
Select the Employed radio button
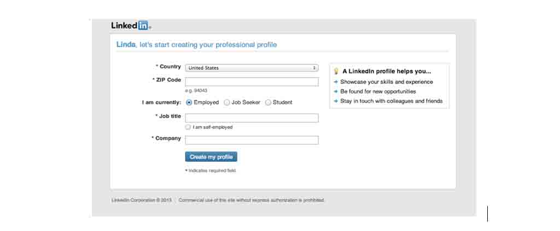pyautogui.click(x=189, y=102)
